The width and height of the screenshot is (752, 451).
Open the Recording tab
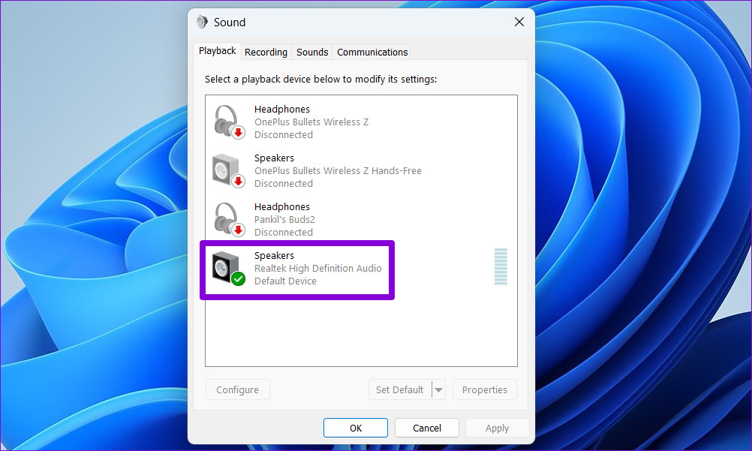click(x=266, y=52)
